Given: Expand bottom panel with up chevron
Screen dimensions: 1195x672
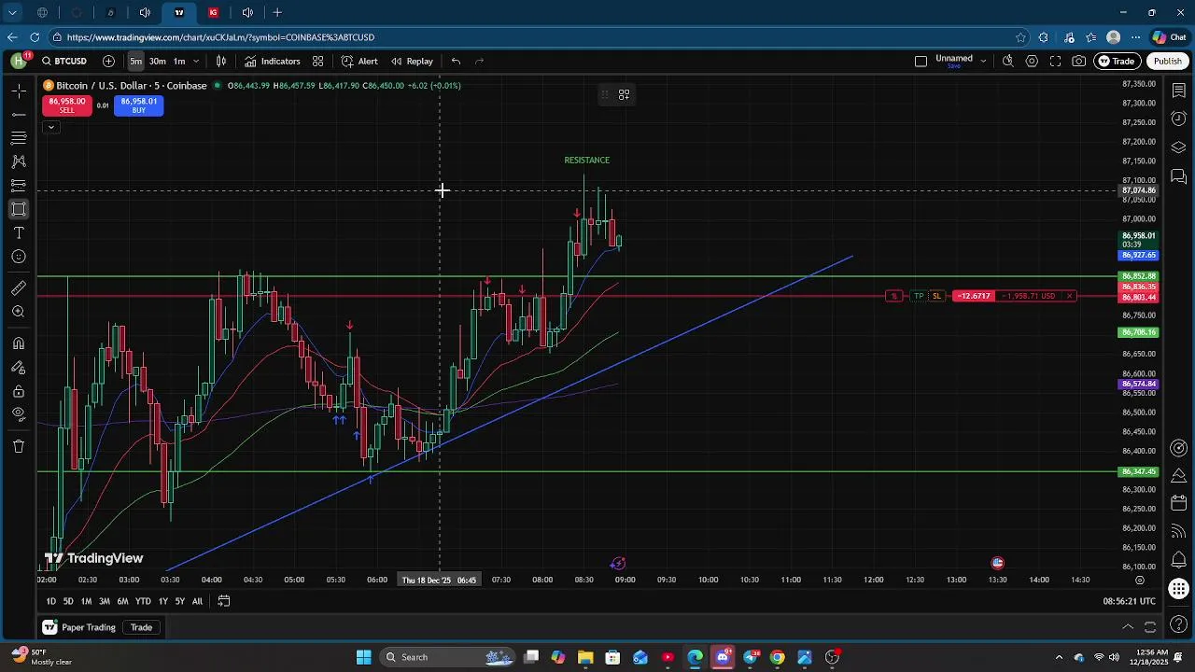Looking at the screenshot, I should click(1128, 627).
